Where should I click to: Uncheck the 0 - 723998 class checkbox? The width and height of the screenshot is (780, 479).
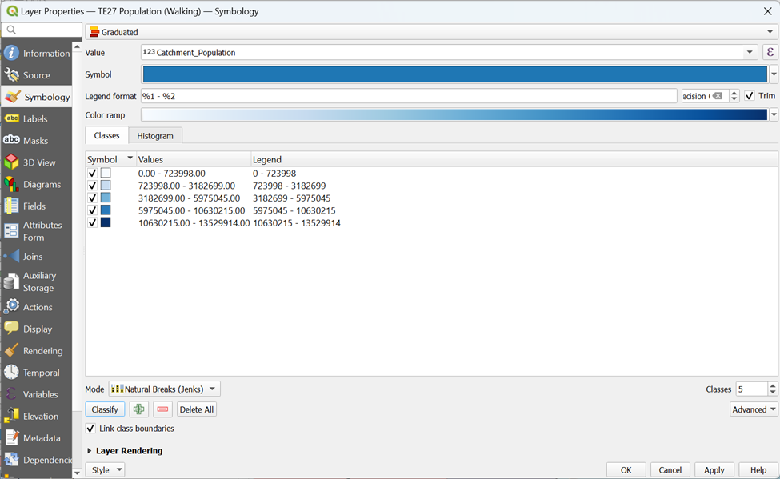click(x=92, y=173)
